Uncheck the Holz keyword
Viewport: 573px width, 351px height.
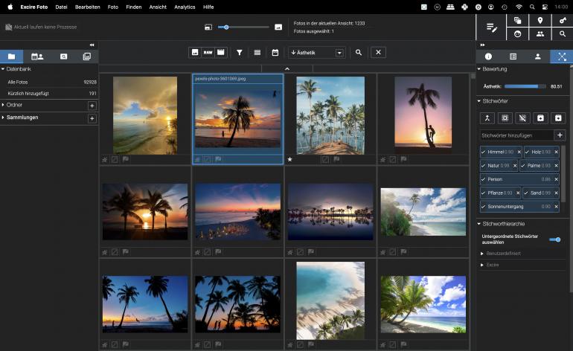(x=527, y=152)
